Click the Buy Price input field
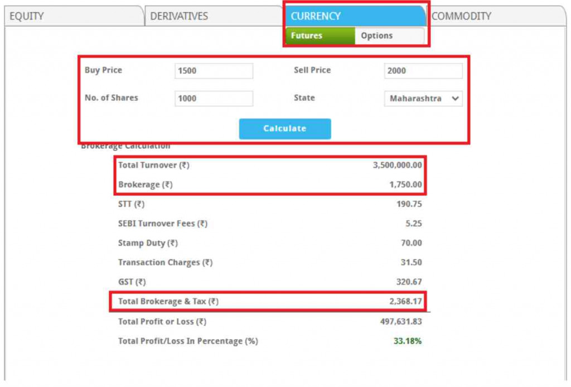The width and height of the screenshot is (571, 387). coord(214,70)
